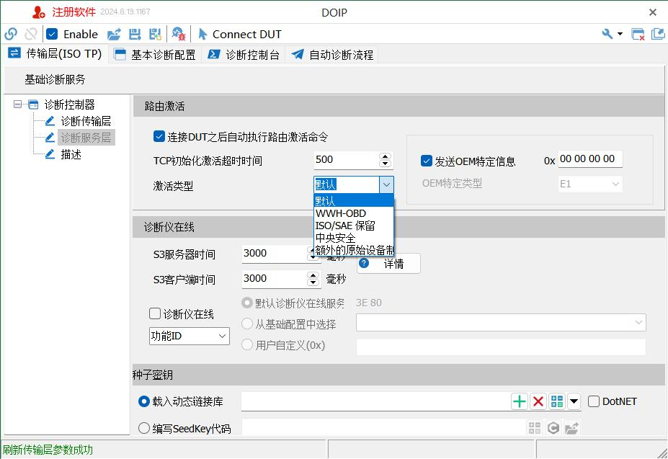The height and width of the screenshot is (459, 668).
Task: Enable the DotNET checkbox
Action: point(594,401)
